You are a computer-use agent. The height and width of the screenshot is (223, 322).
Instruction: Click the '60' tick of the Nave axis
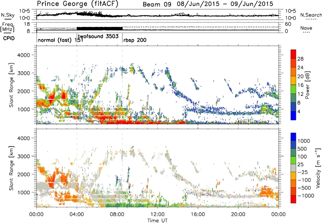coord(288,24)
